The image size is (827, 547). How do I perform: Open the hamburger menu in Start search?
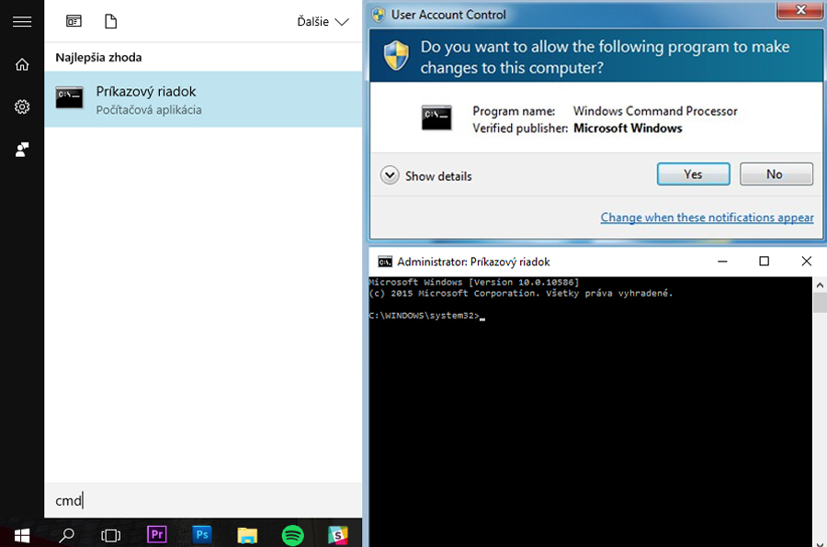(22, 22)
